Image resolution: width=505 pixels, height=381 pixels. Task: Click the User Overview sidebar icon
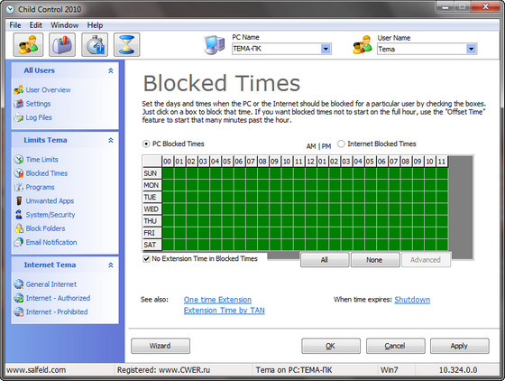pos(19,90)
